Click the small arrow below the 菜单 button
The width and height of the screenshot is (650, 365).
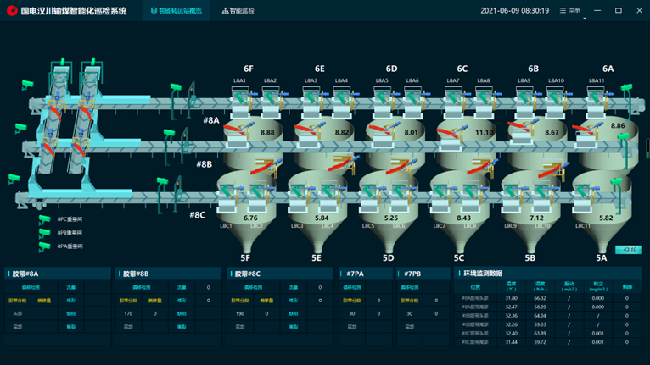coord(585,18)
